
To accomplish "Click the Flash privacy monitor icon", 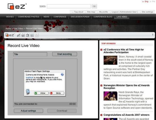I will (28, 92).
